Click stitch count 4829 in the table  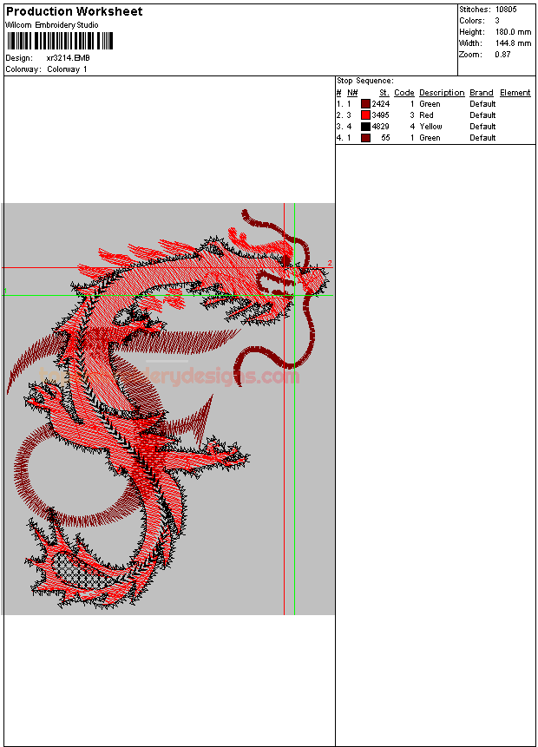pyautogui.click(x=380, y=127)
